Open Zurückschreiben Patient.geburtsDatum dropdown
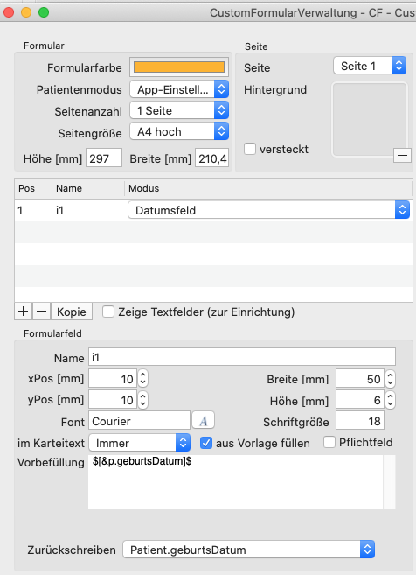This screenshot has height=575, width=416. coord(249,550)
